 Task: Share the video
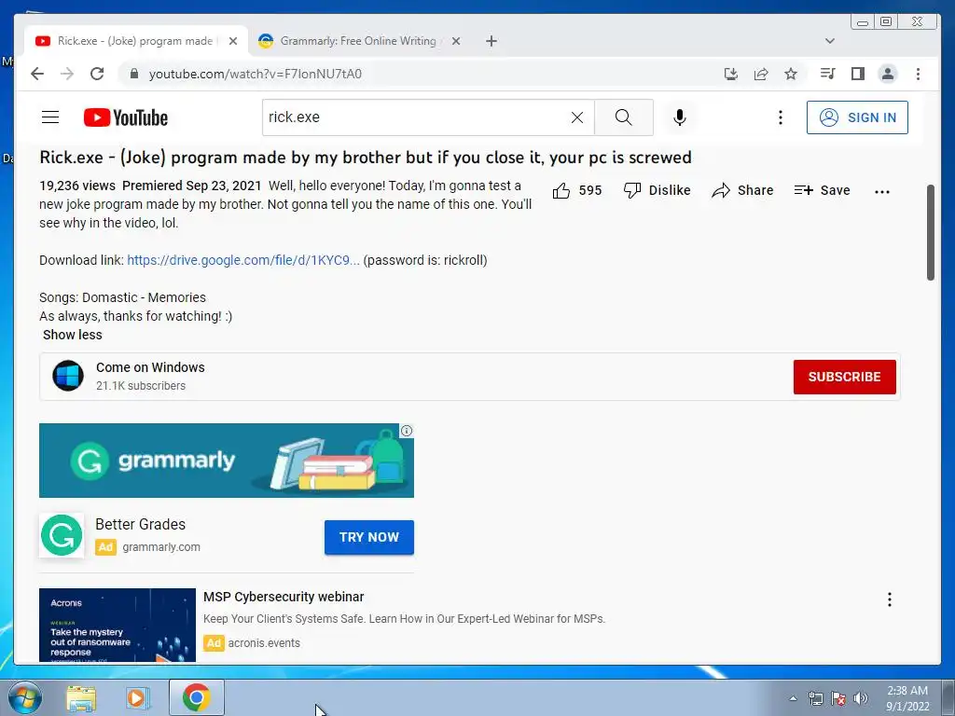point(742,190)
